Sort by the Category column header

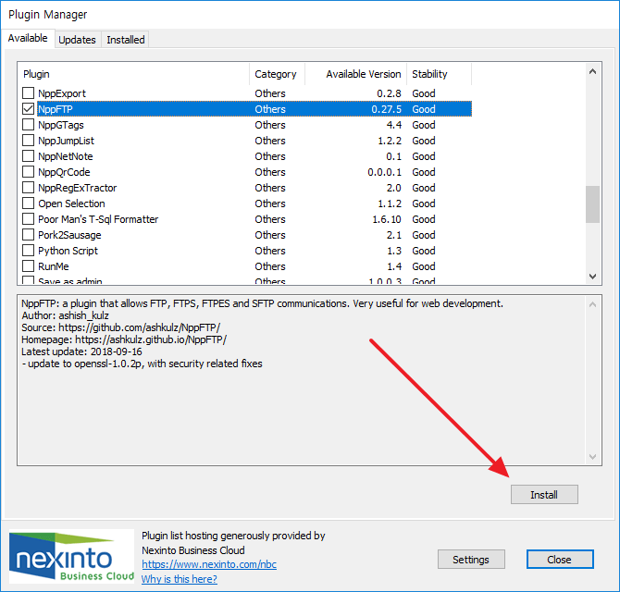click(x=278, y=74)
